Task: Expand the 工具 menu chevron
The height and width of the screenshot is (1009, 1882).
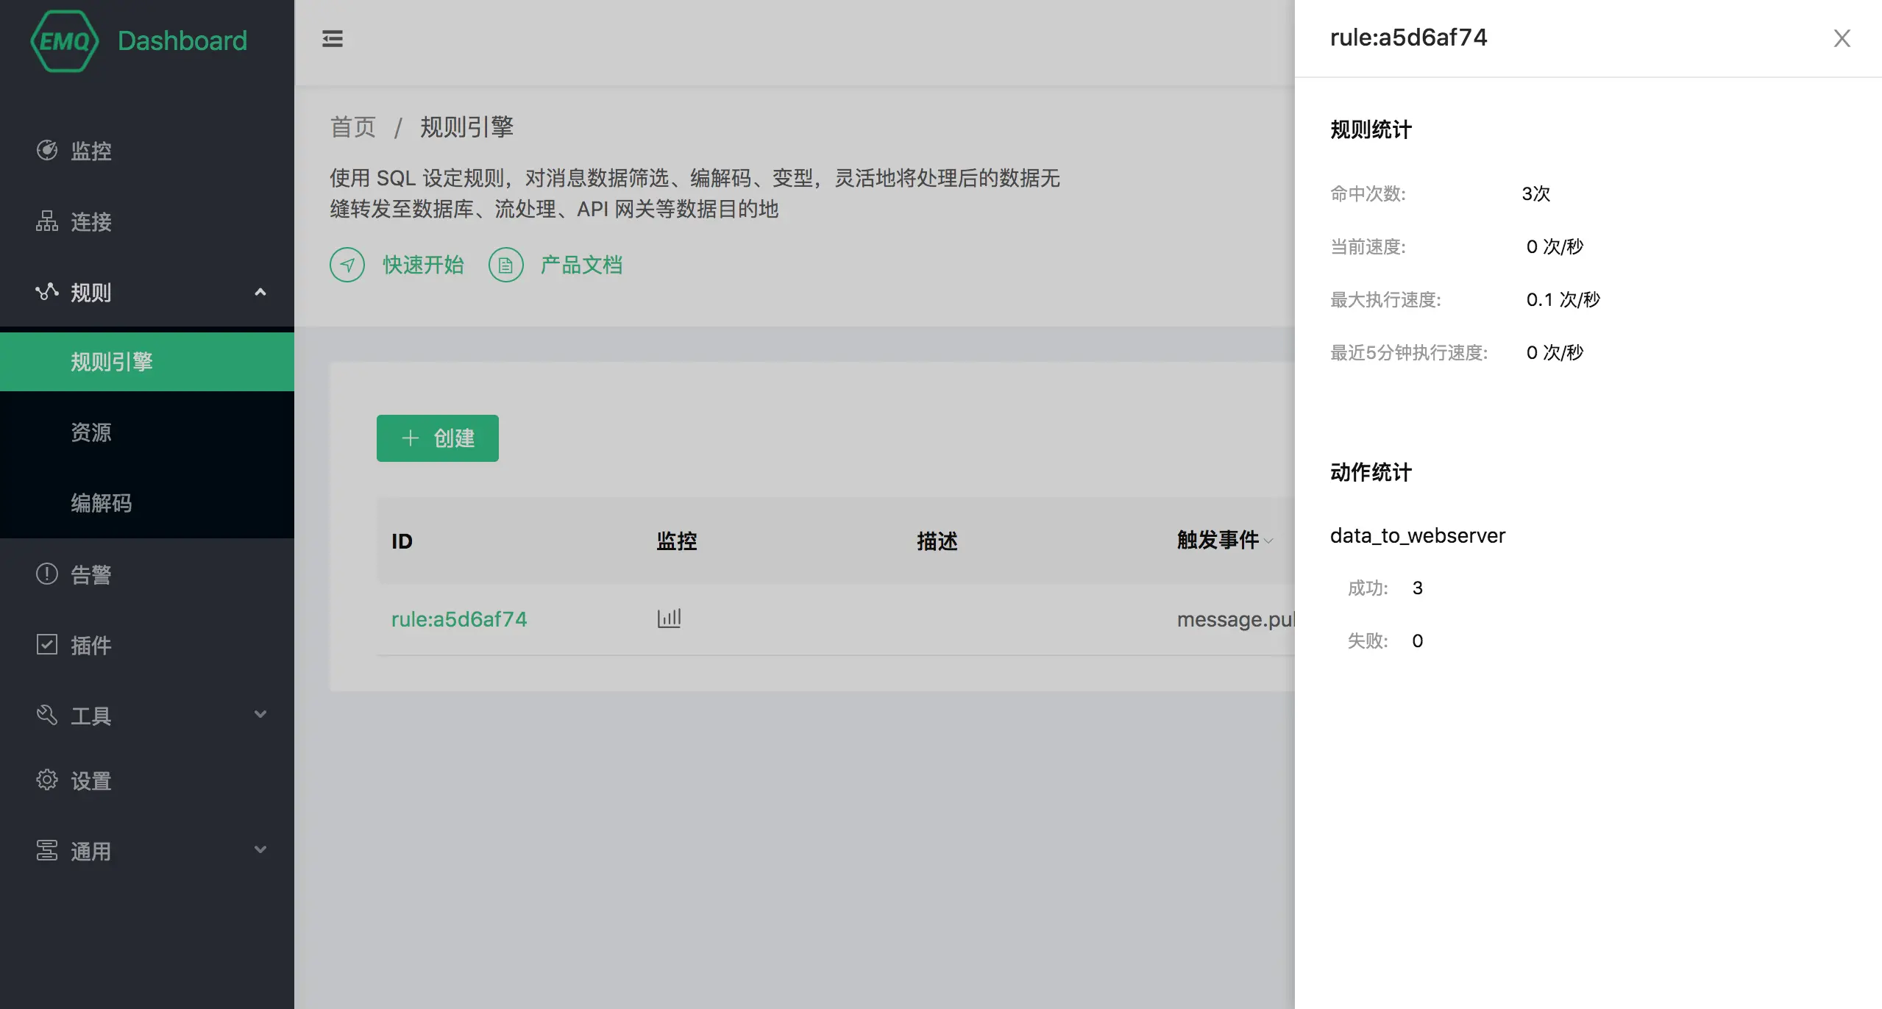Action: (x=260, y=714)
